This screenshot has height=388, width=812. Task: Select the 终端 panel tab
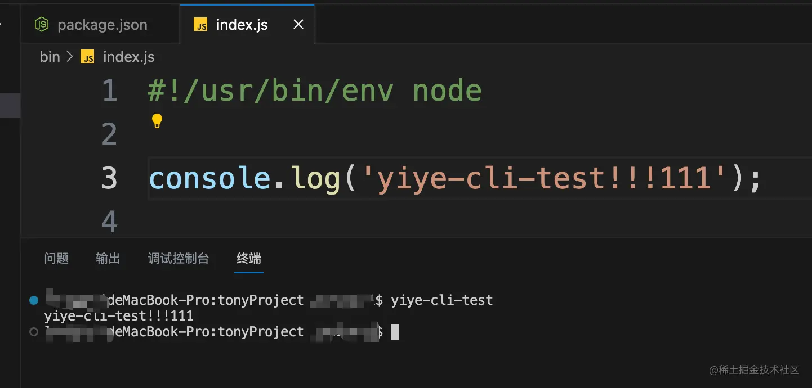coord(249,258)
